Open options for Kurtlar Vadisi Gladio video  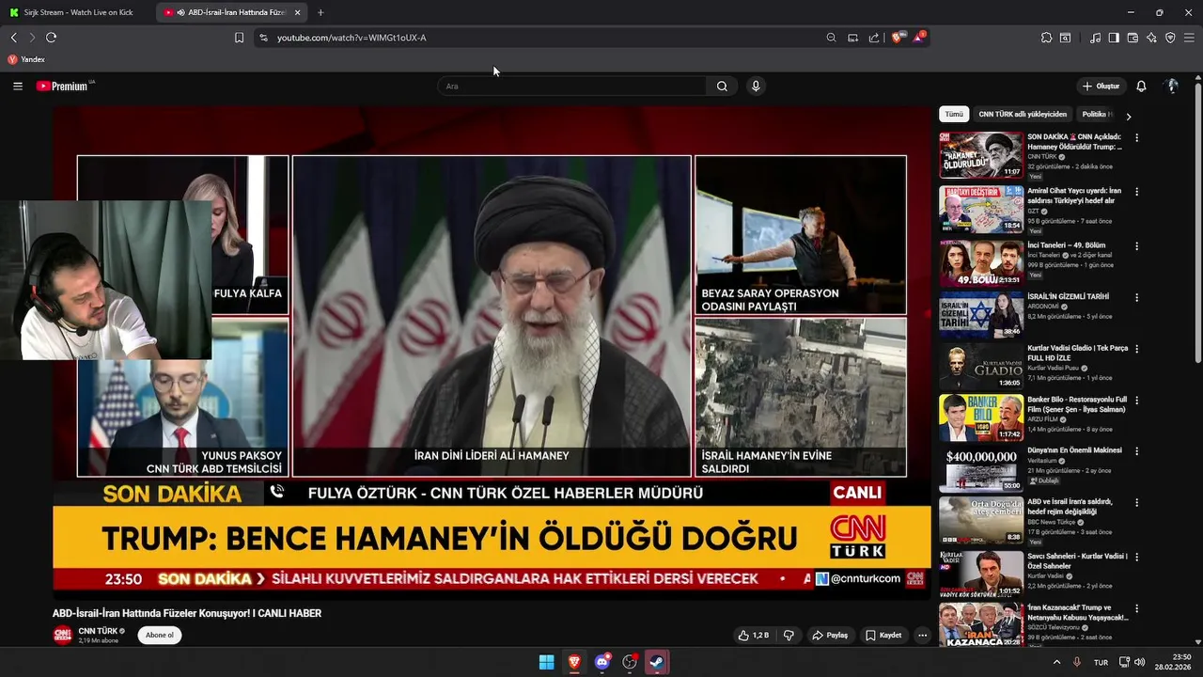(1136, 349)
